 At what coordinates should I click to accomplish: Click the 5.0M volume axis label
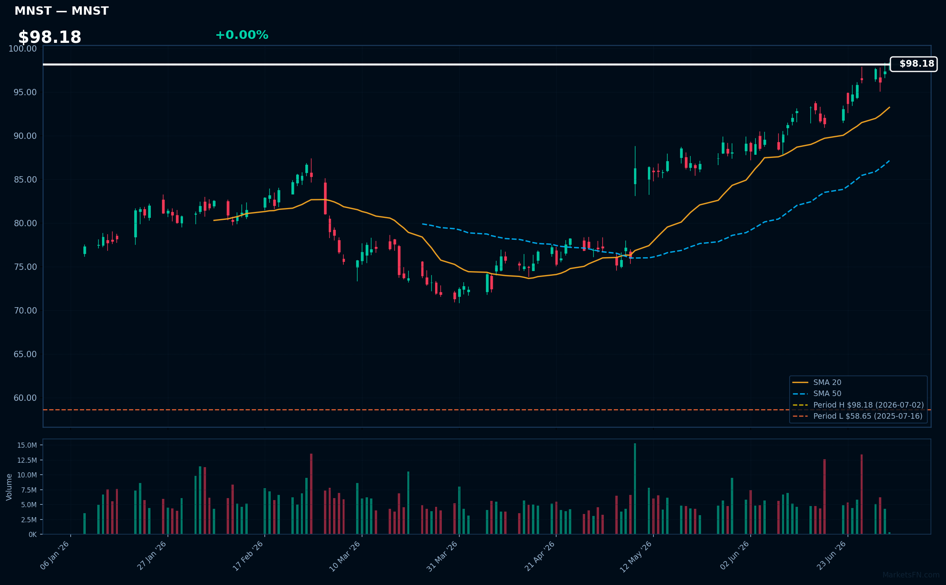coord(29,505)
